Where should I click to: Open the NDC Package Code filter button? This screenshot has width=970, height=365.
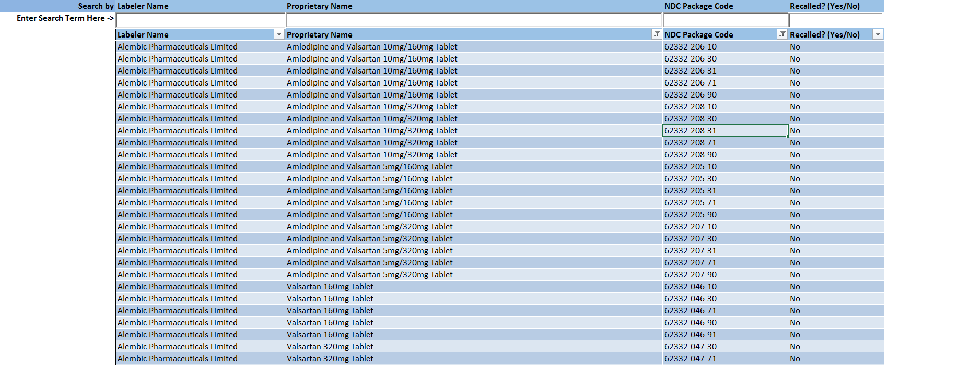point(782,34)
